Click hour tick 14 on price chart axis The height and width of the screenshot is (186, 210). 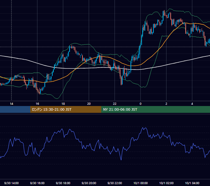coord(11,104)
